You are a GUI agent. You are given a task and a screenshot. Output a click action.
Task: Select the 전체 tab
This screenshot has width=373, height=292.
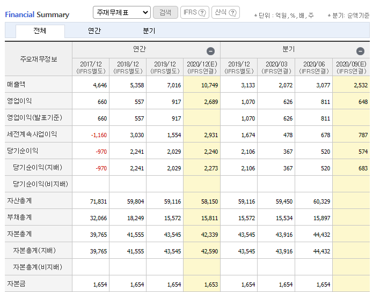[40, 31]
